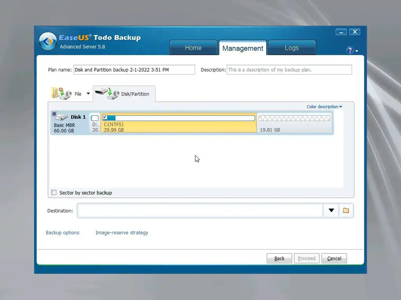Close the Todo Backup window
Viewport: 401px width, 300px height.
355,32
